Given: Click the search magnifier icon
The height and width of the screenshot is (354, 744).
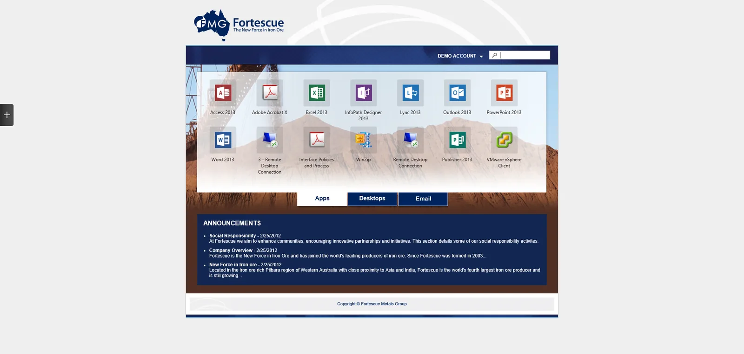Looking at the screenshot, I should click(x=495, y=55).
